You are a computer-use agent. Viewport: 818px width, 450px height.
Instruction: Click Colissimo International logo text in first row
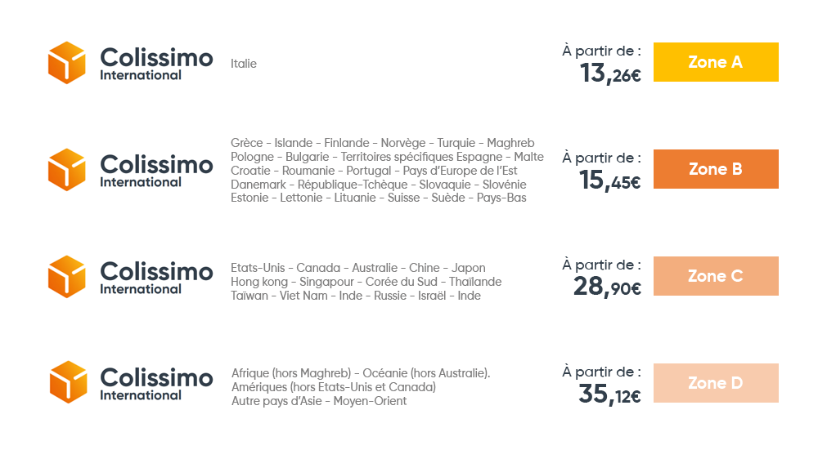tap(156, 64)
